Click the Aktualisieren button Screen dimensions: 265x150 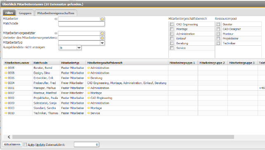pos(12,145)
